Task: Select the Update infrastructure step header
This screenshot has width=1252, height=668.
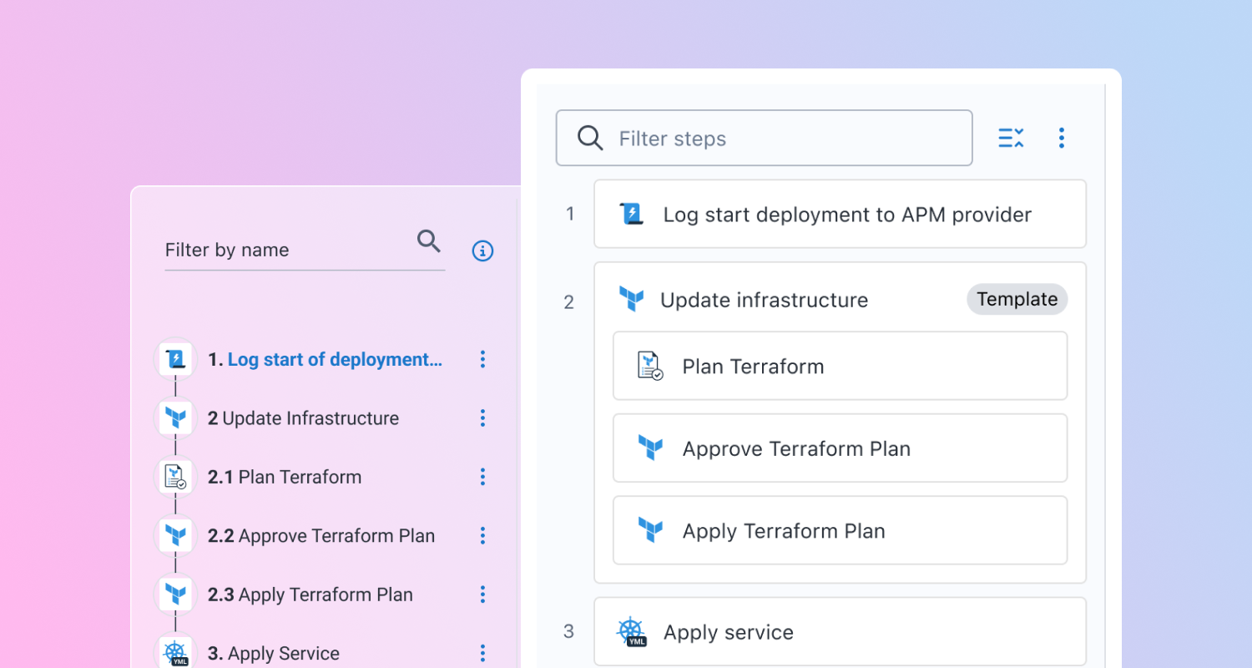Action: 764,300
